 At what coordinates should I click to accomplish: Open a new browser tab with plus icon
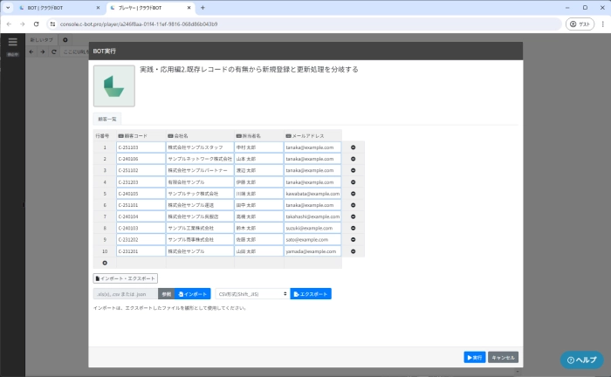tap(203, 7)
